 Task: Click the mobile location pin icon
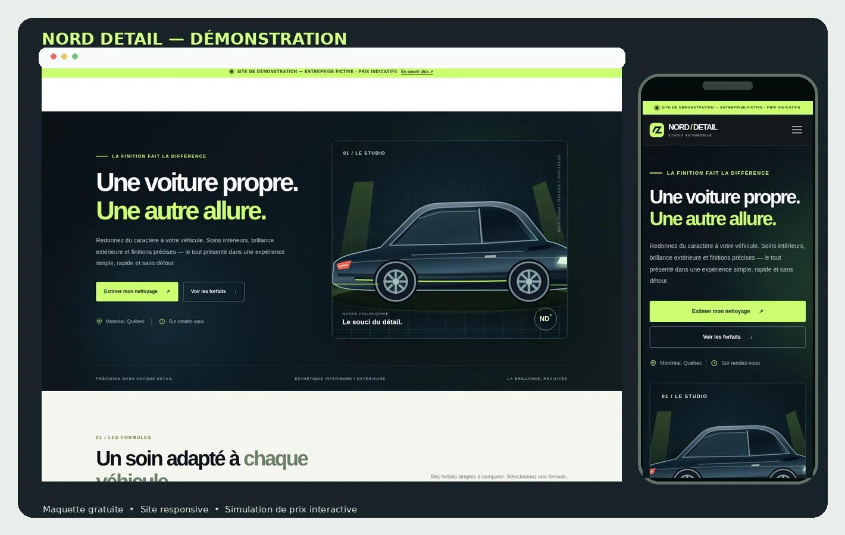(653, 363)
